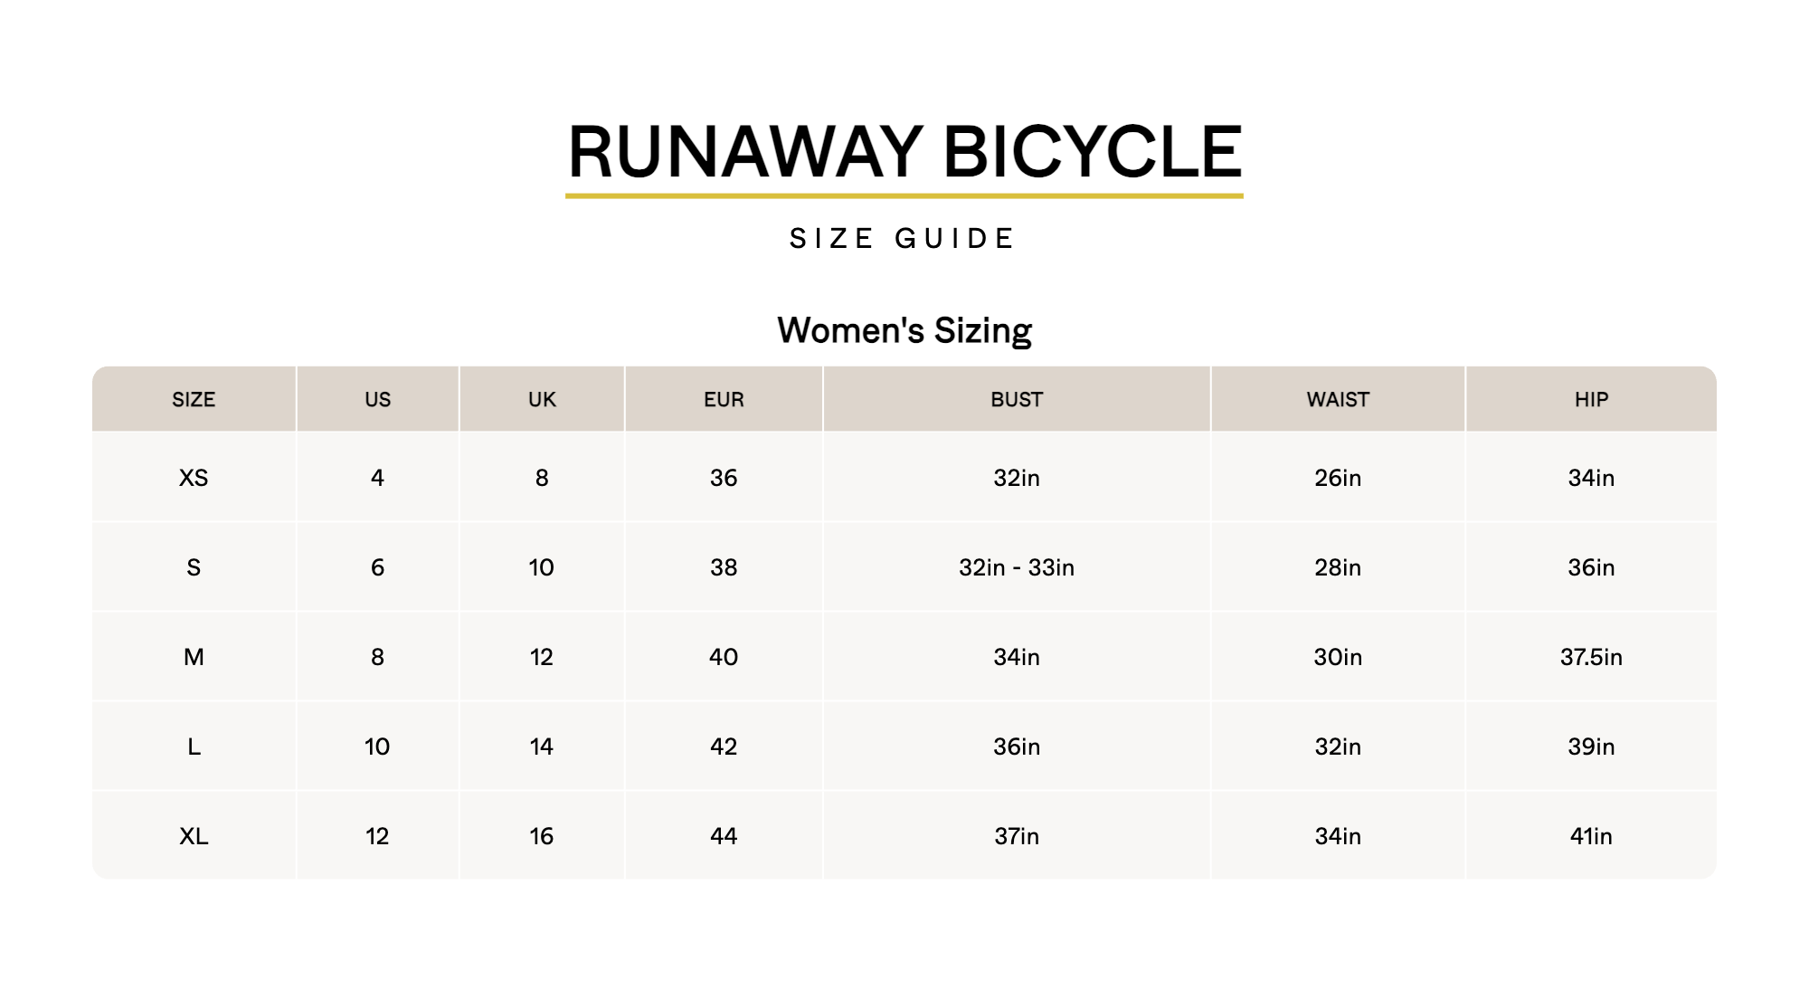Viewport: 1809px width, 999px height.
Task: Click the 37.5in hip cell
Action: pos(1591,657)
